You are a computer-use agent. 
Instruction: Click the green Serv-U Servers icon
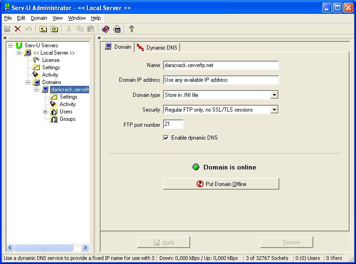point(19,45)
